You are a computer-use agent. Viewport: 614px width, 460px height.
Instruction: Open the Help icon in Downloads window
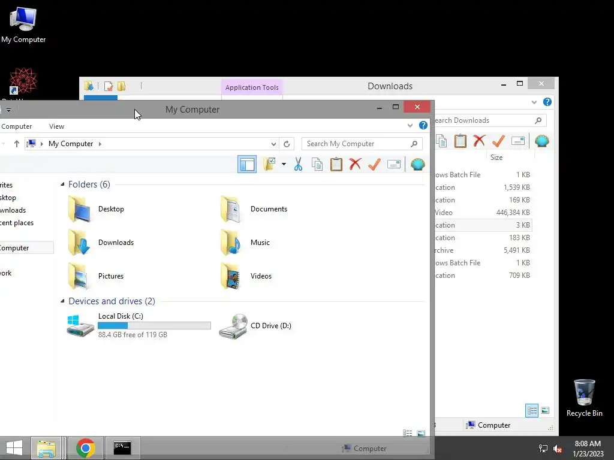tap(547, 102)
